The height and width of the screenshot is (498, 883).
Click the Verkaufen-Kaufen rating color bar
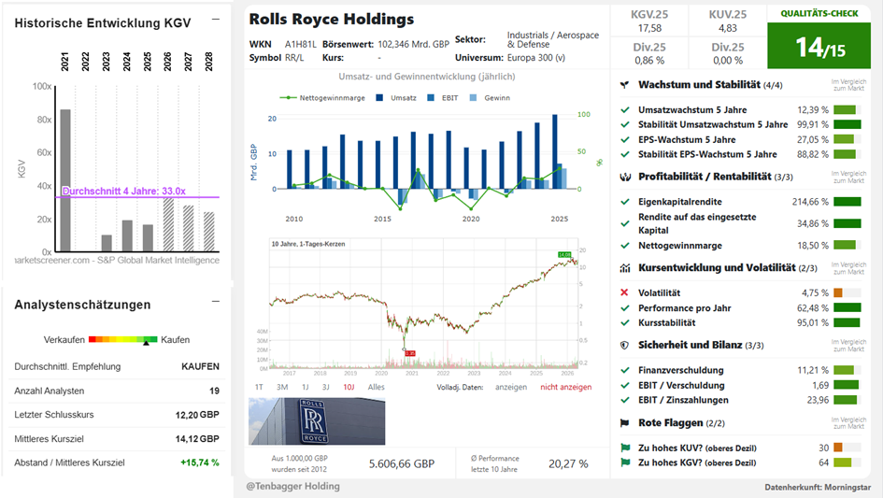[123, 339]
